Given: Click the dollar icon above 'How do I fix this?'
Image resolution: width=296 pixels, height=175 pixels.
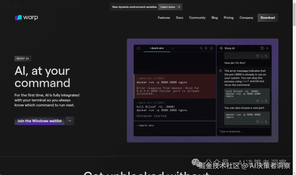Looking at the screenshot, I should pos(266,56).
